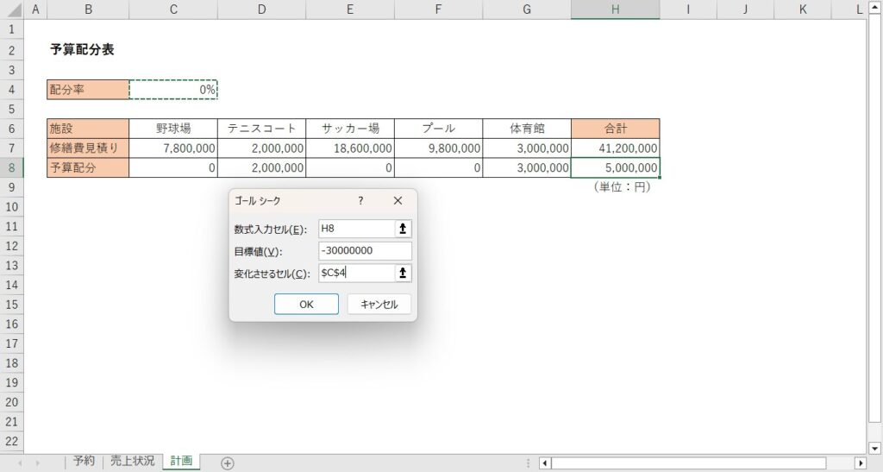Switch to the 売上状況 sheet tab
This screenshot has width=883, height=472.
click(132, 462)
